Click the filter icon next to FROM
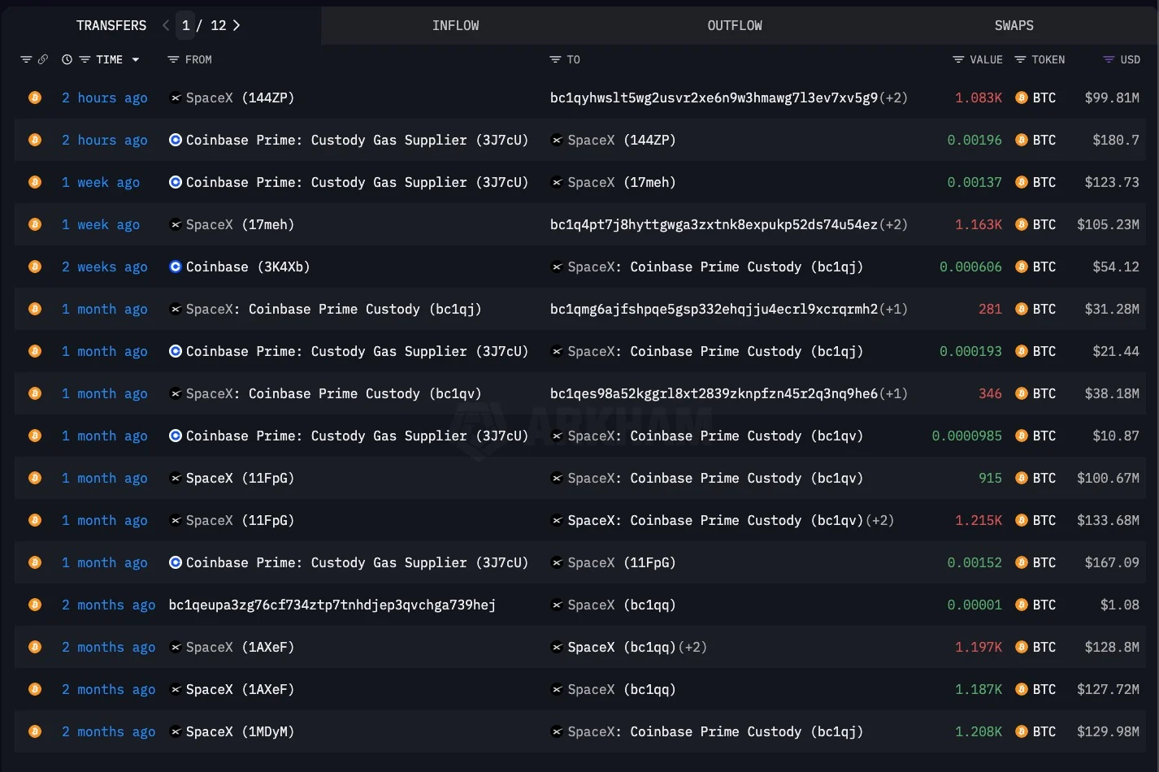 [172, 59]
